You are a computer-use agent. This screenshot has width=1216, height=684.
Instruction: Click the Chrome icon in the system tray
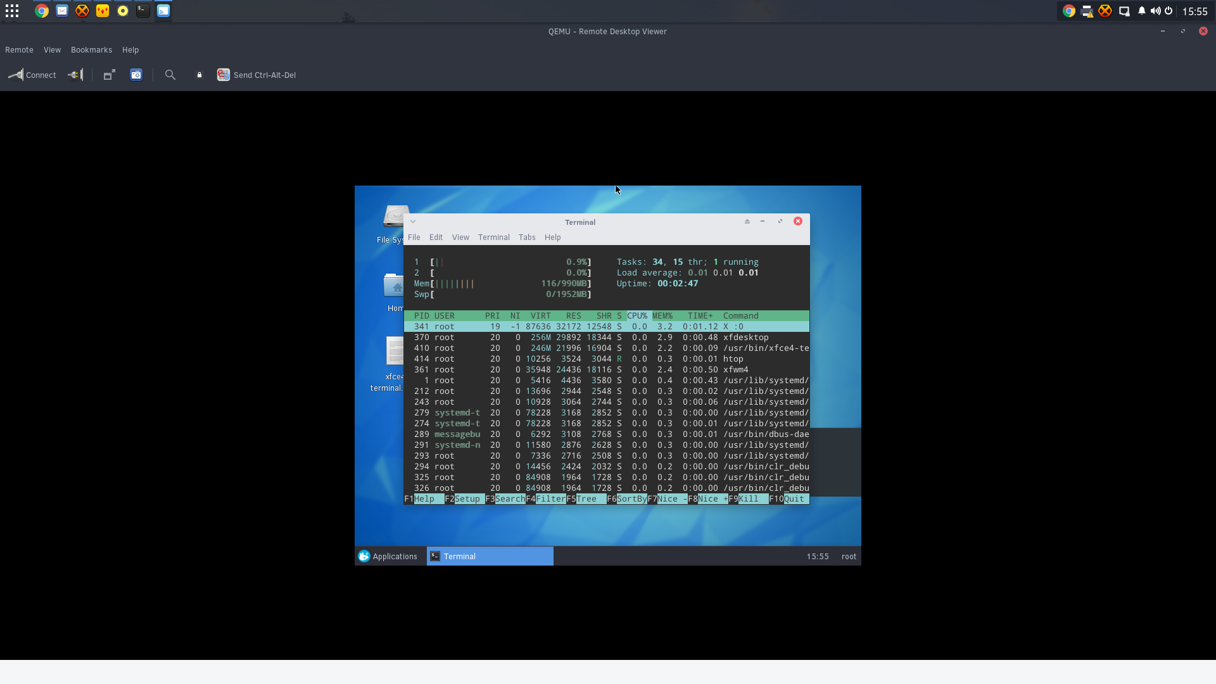pyautogui.click(x=1069, y=11)
